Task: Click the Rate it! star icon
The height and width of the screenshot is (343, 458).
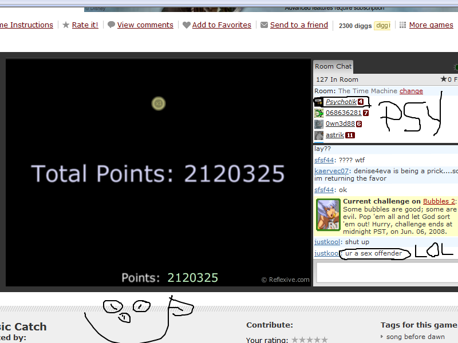Action: 66,25
